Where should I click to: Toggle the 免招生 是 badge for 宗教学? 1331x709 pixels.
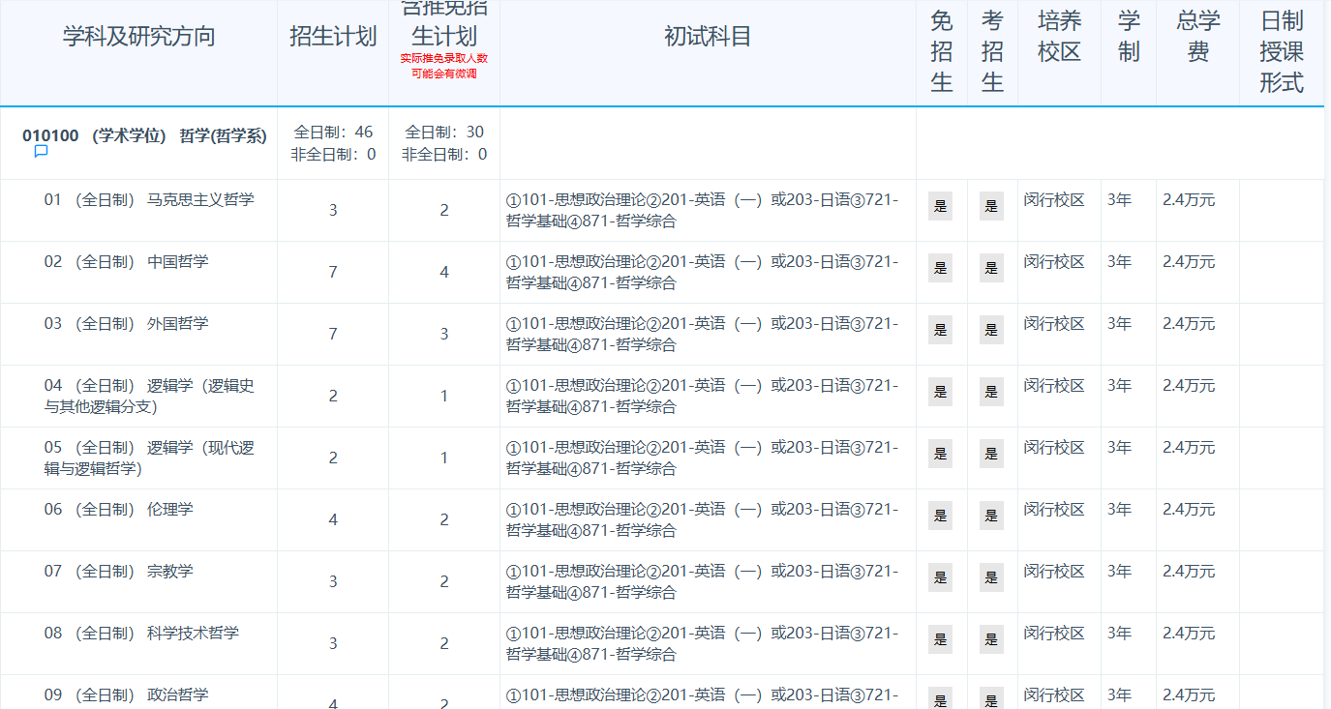pyautogui.click(x=940, y=577)
